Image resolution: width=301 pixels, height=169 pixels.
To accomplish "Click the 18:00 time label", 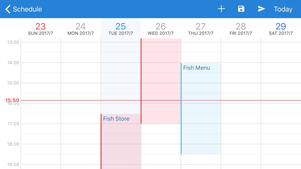I will coord(13,144).
